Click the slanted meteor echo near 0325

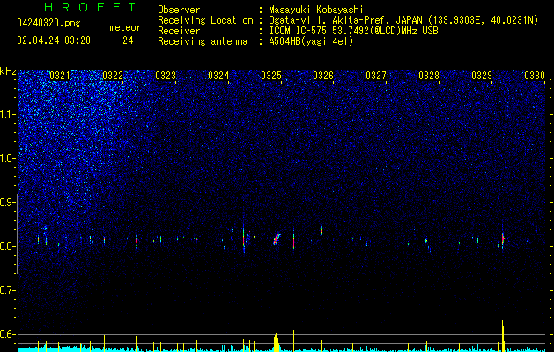pyautogui.click(x=277, y=238)
